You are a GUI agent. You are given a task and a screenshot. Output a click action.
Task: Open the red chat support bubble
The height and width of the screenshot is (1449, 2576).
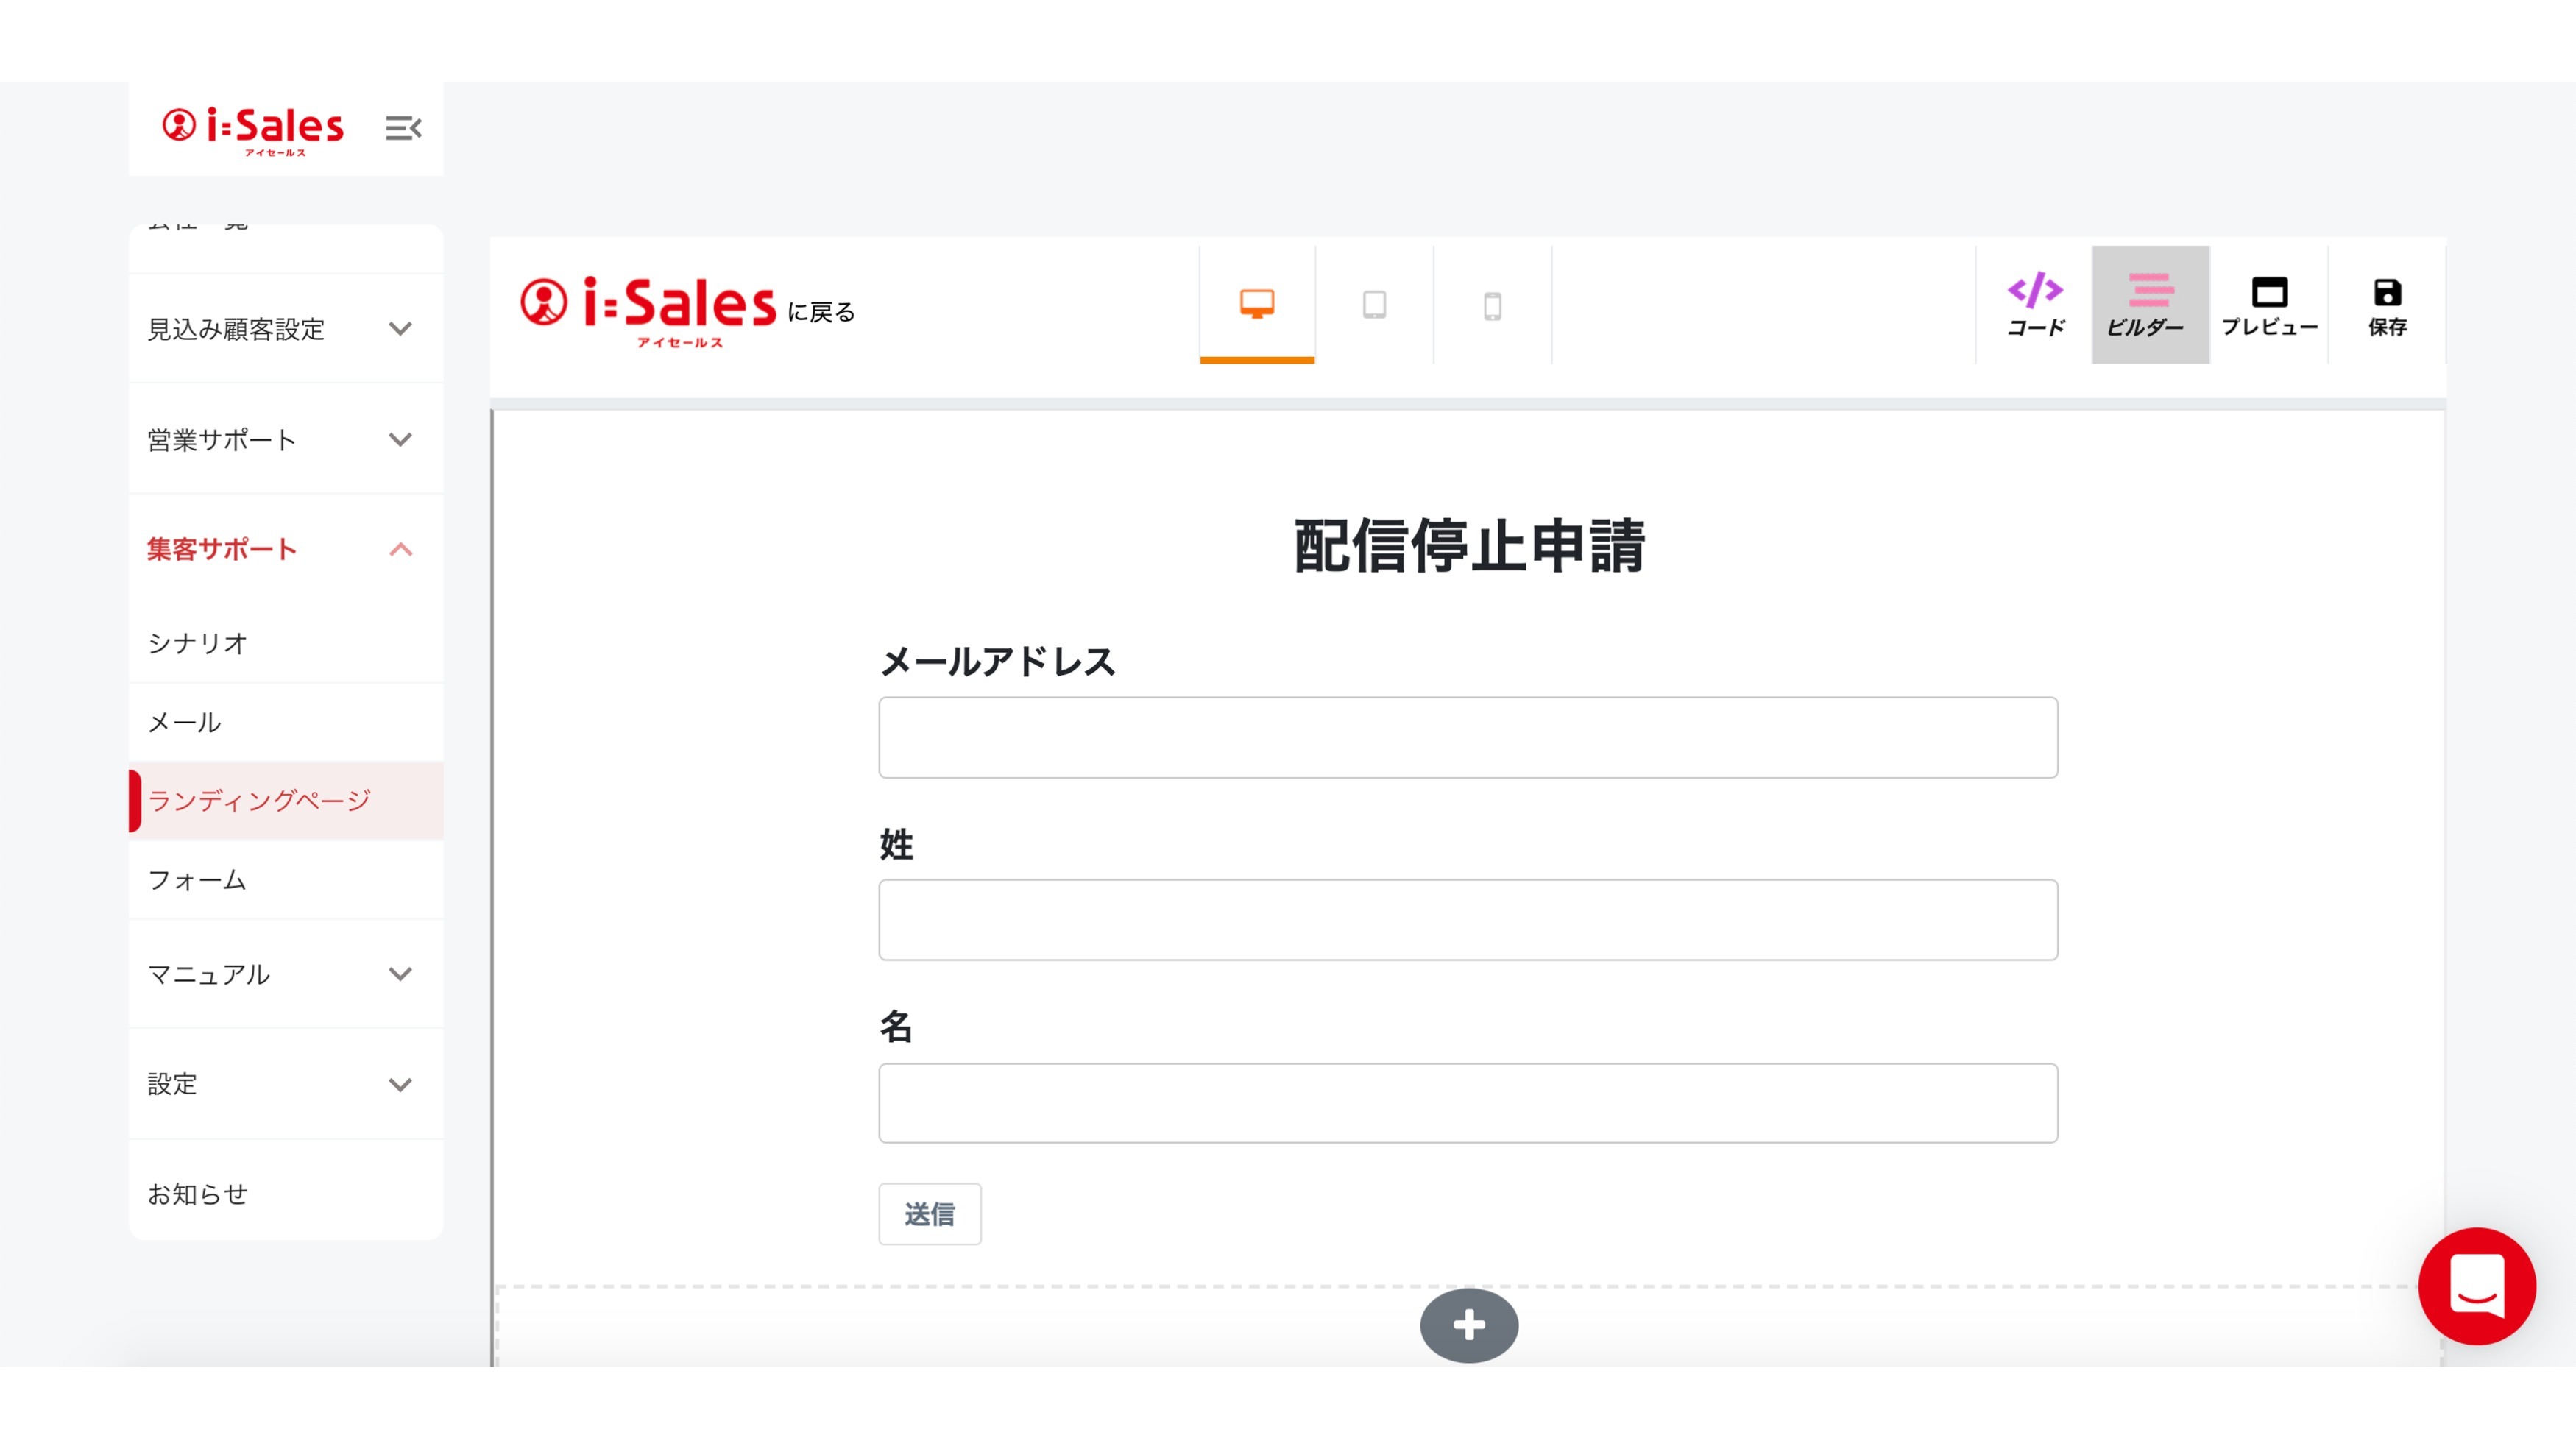(x=2476, y=1286)
